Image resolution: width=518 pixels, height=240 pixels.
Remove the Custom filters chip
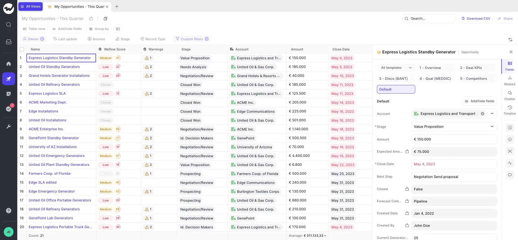tap(207, 39)
